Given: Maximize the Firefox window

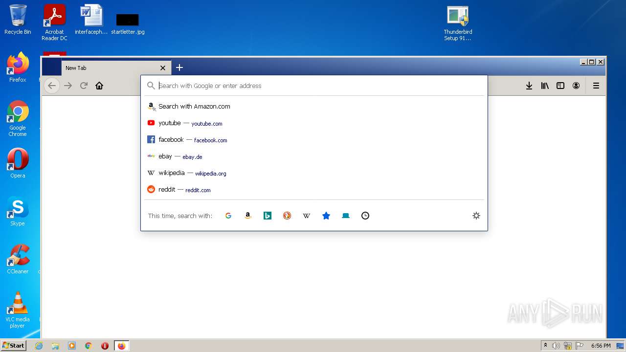Looking at the screenshot, I should pos(592,62).
